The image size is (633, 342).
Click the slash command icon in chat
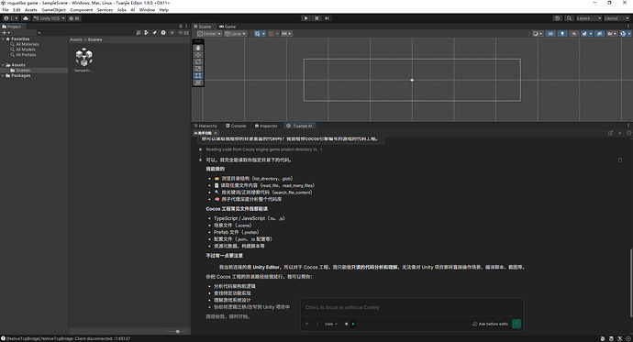[x=317, y=324]
